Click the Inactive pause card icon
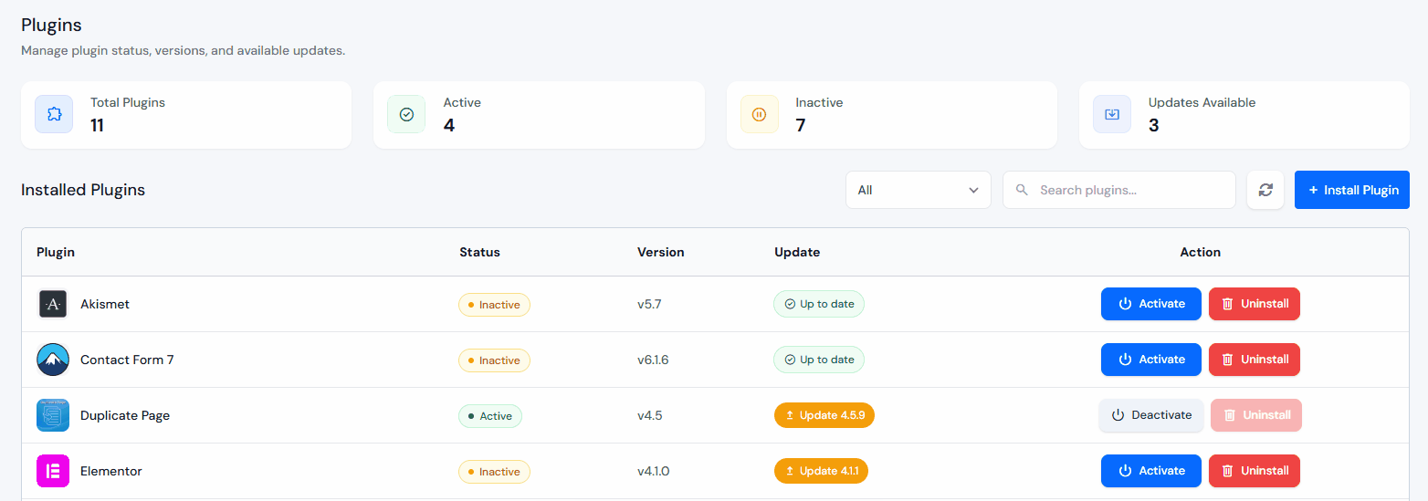The image size is (1428, 501). click(760, 114)
